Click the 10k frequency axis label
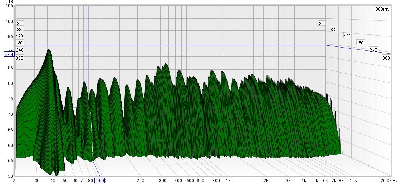Screen dimensions: 398x184 click(x=353, y=181)
